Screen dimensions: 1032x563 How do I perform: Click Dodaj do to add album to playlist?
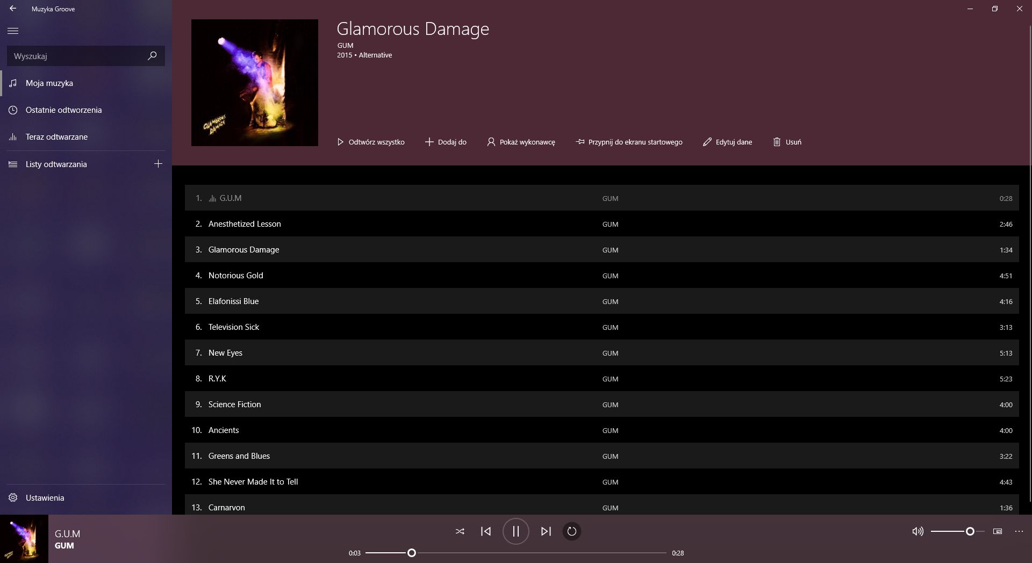click(446, 142)
